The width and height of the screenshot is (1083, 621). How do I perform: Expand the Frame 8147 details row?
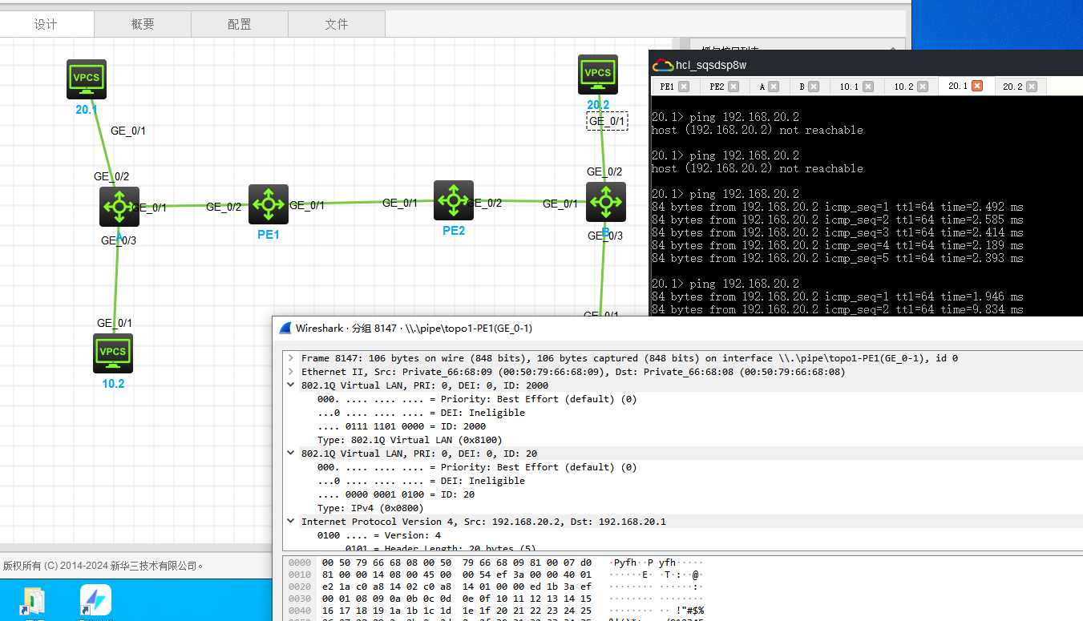pyautogui.click(x=291, y=358)
